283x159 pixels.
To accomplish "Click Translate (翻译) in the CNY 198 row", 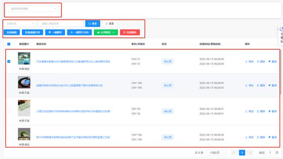I will (273, 85).
